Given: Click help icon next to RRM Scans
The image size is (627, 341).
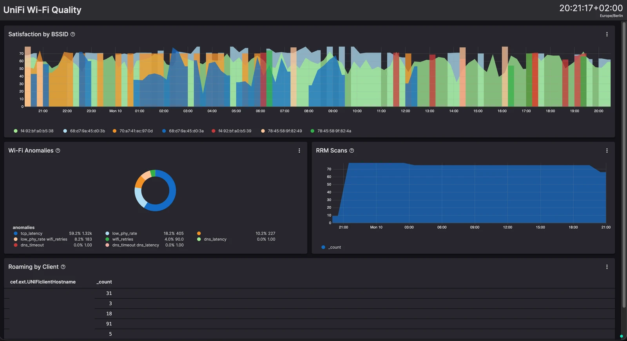Looking at the screenshot, I should point(352,151).
